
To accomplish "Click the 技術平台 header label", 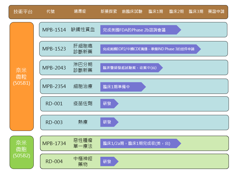I will point(23,12).
